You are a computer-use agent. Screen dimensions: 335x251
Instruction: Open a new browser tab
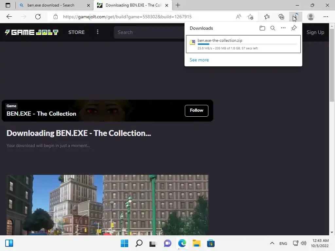pyautogui.click(x=178, y=5)
